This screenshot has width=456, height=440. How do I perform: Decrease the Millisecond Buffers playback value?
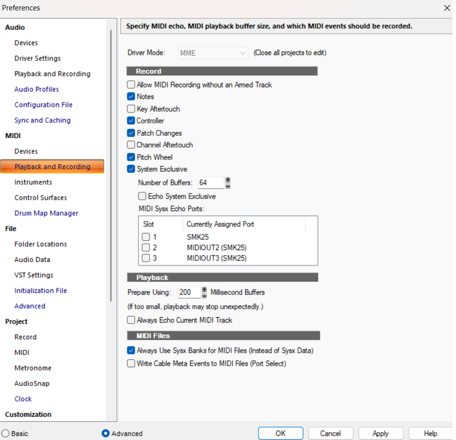pos(204,295)
